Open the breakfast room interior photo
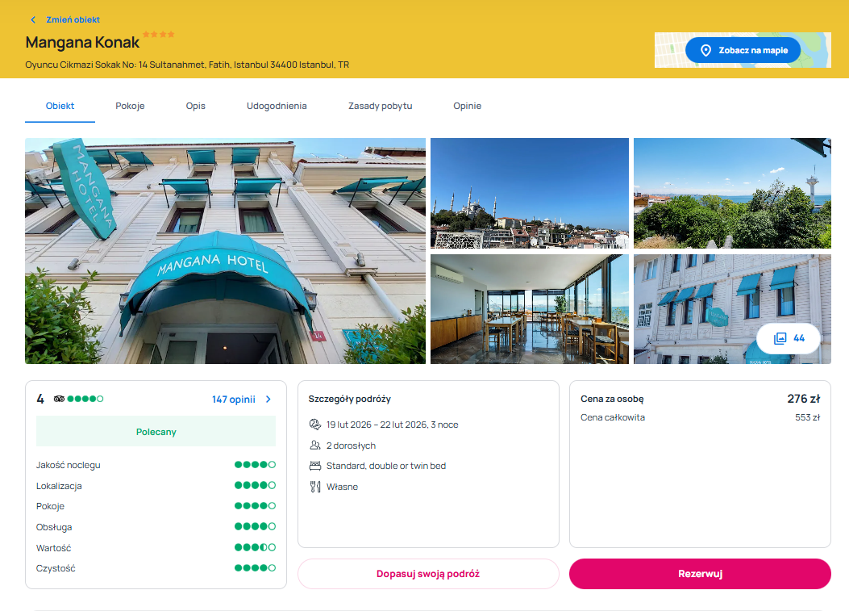 click(529, 309)
